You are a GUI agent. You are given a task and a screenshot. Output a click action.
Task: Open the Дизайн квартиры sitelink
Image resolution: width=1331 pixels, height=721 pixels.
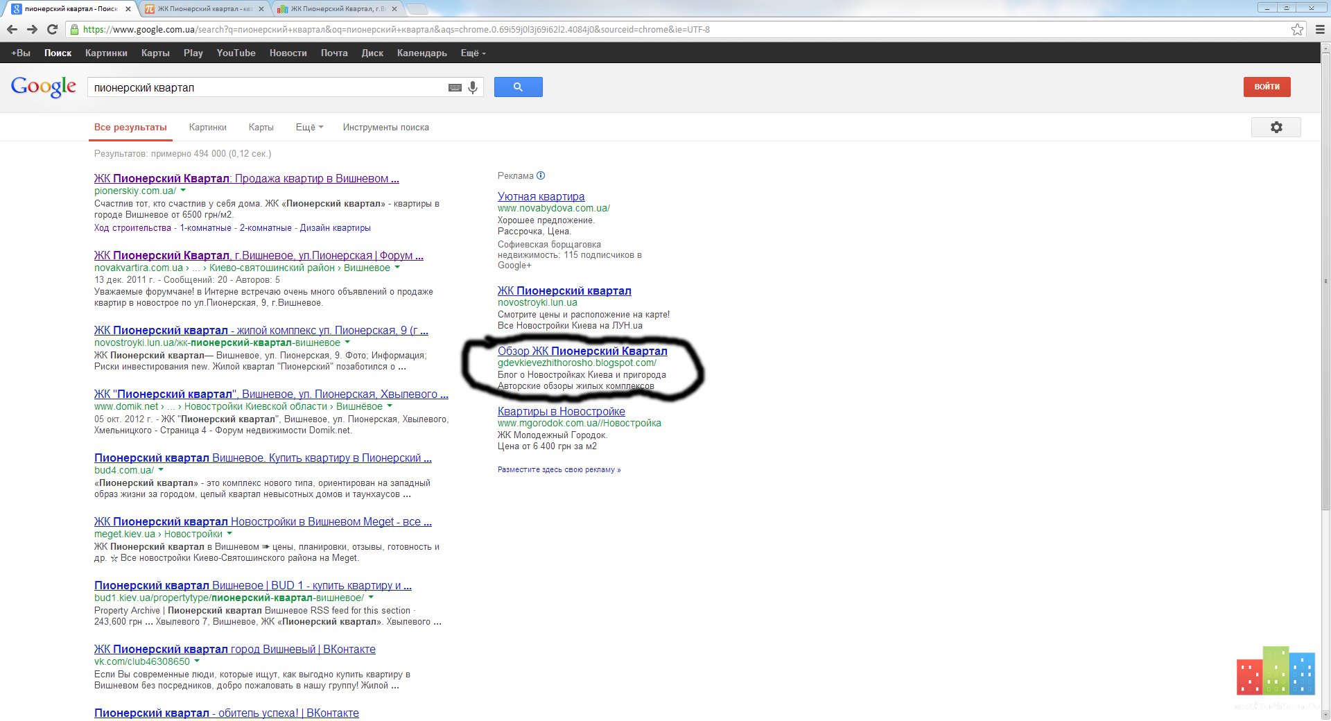point(335,227)
